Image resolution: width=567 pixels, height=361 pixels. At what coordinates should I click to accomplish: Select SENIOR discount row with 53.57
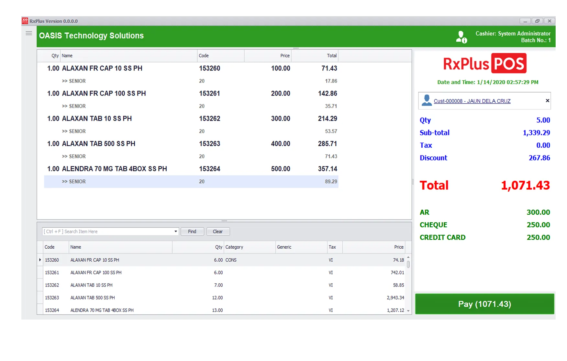(191, 131)
